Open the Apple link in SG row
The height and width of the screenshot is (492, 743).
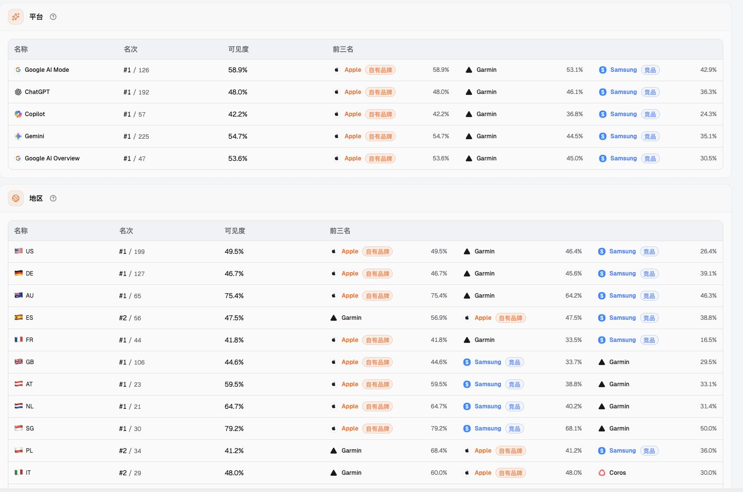coord(350,429)
